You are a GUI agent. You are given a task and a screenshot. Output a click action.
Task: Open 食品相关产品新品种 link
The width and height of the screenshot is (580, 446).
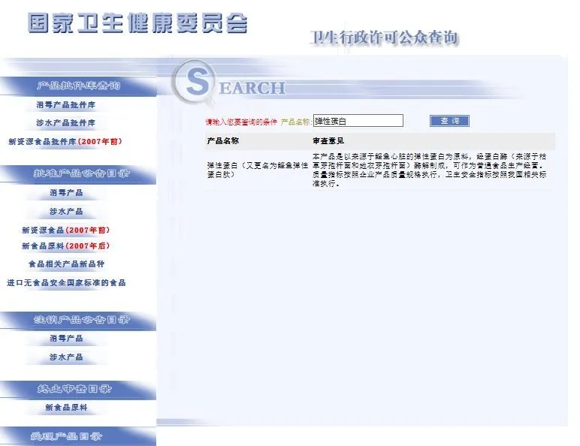[x=66, y=264]
